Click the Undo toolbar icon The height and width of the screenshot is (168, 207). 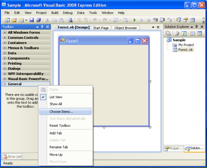95,20
